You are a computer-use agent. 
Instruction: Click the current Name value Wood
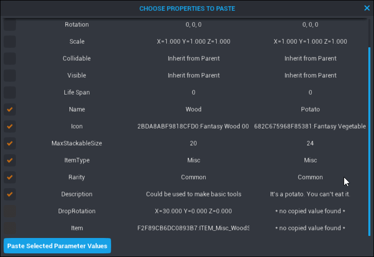pos(193,109)
